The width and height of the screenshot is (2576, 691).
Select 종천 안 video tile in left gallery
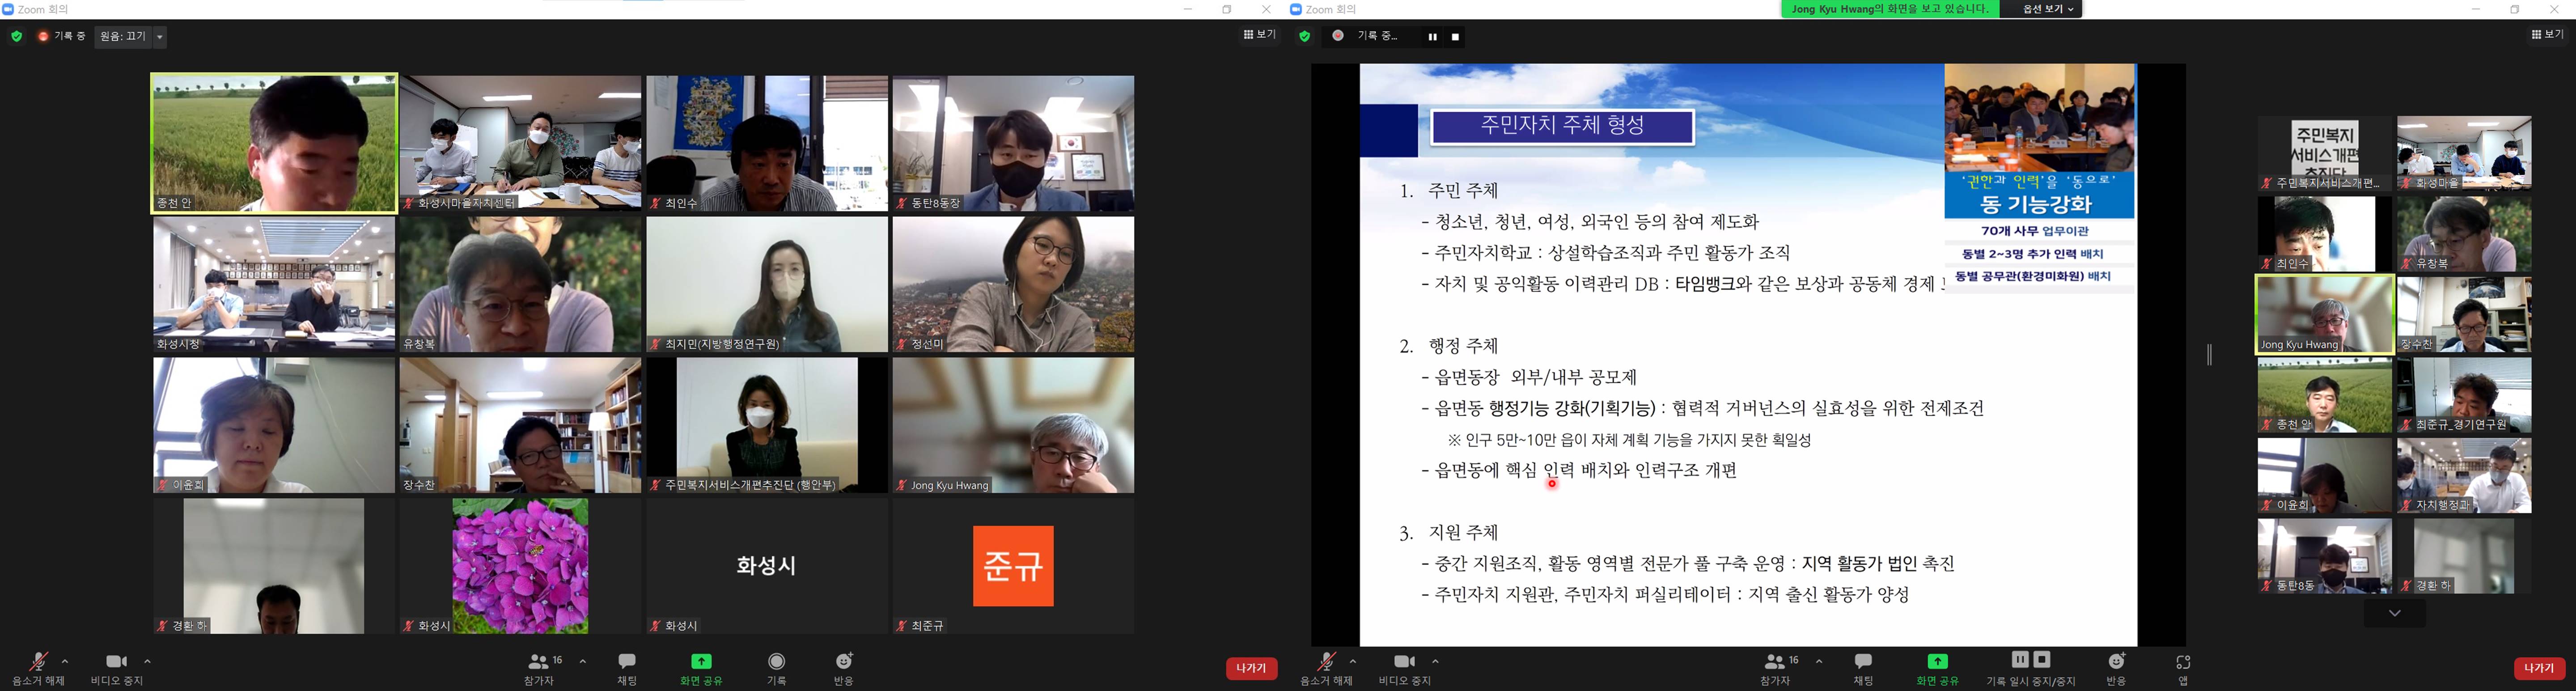pyautogui.click(x=274, y=143)
